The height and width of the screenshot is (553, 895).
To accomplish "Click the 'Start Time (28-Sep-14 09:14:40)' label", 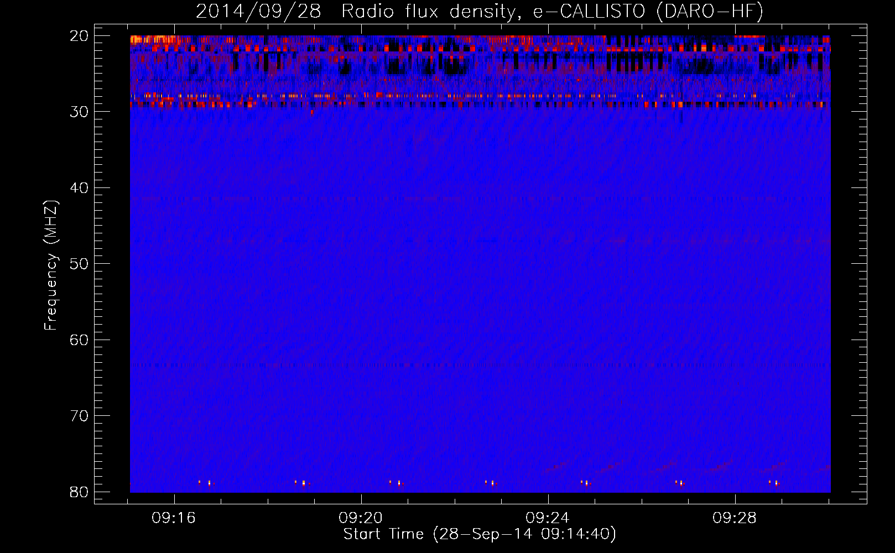I will coord(480,534).
